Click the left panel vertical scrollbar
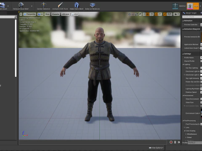The height and width of the screenshot is (151, 202). tap(16, 48)
